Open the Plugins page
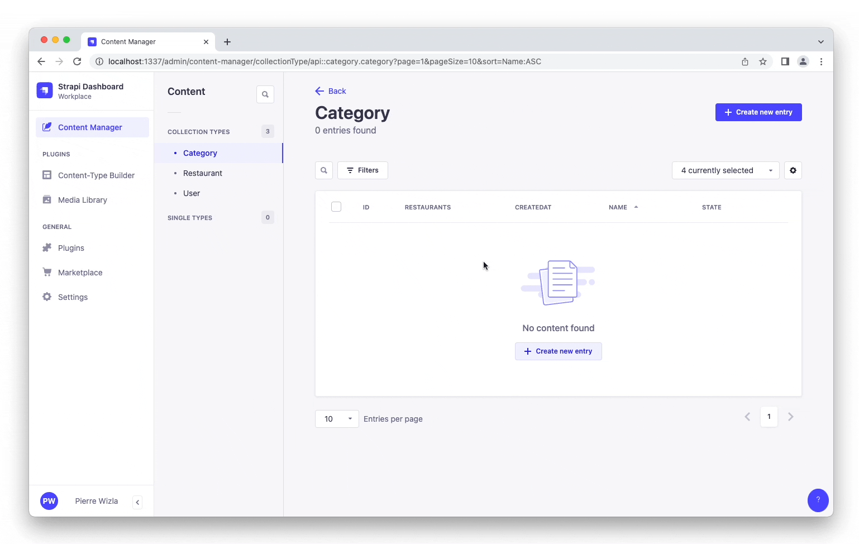The image size is (859, 544). tap(70, 247)
